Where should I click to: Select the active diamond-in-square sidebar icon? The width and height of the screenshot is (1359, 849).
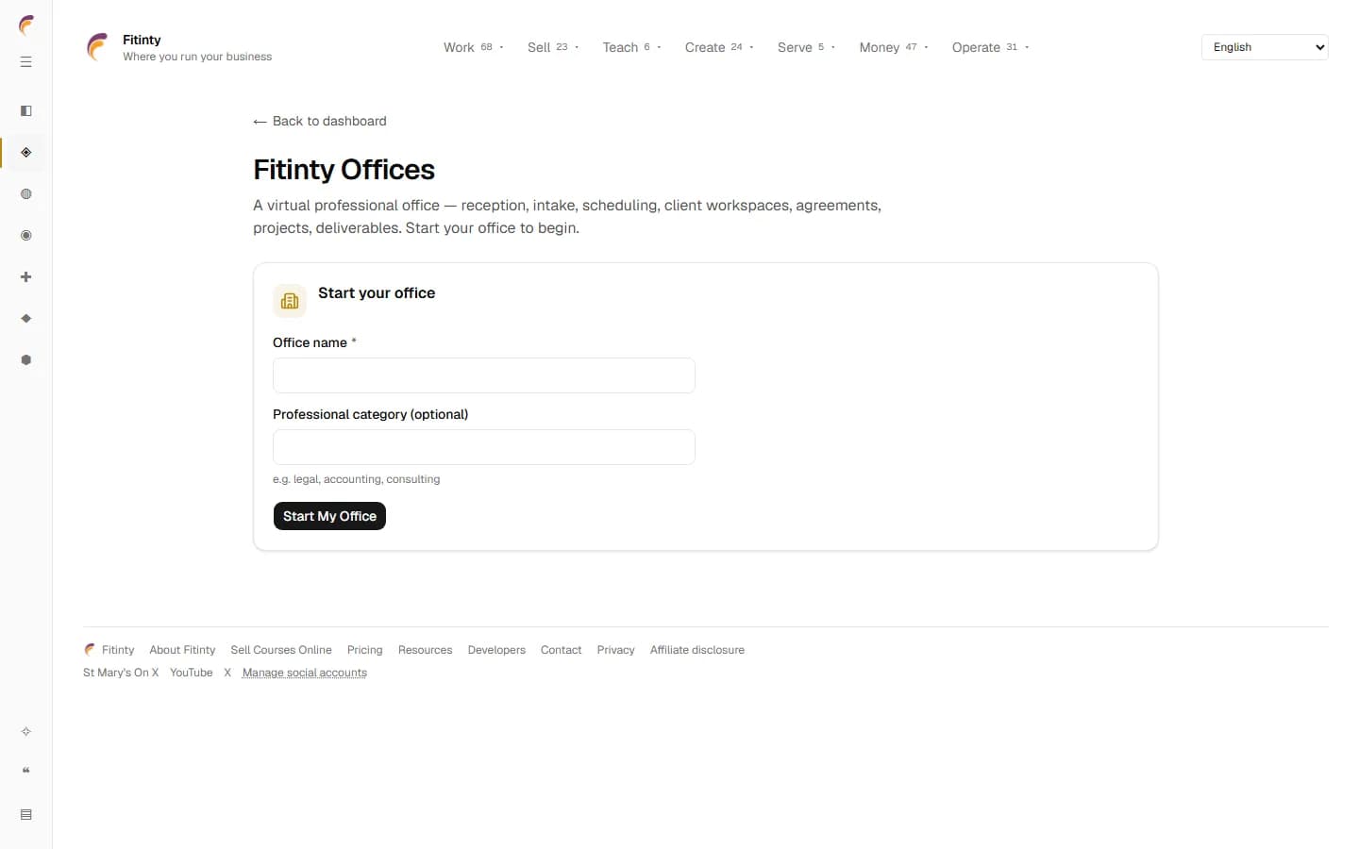coord(26,153)
